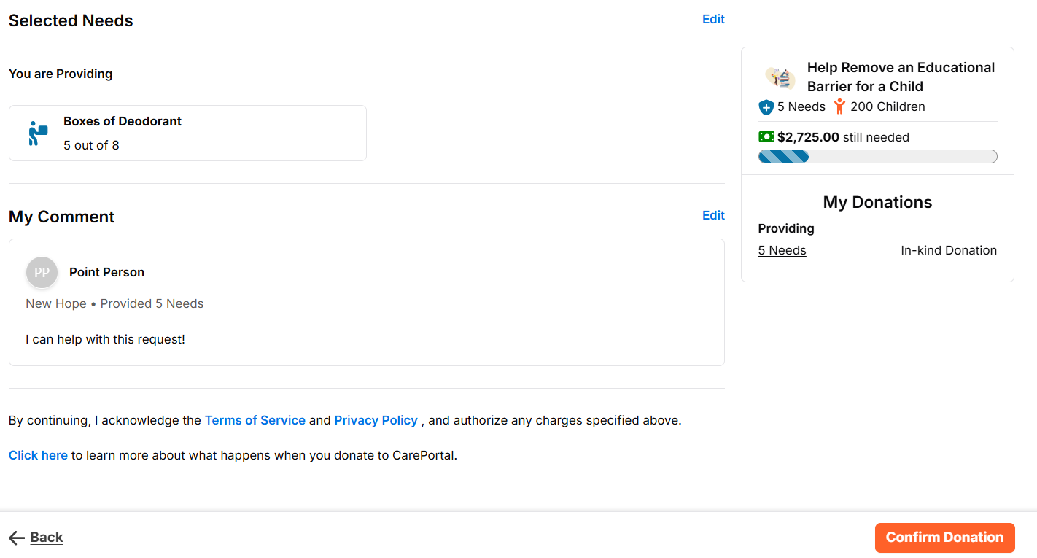
Task: Select the Boxes of Deodorant card
Action: (x=187, y=133)
